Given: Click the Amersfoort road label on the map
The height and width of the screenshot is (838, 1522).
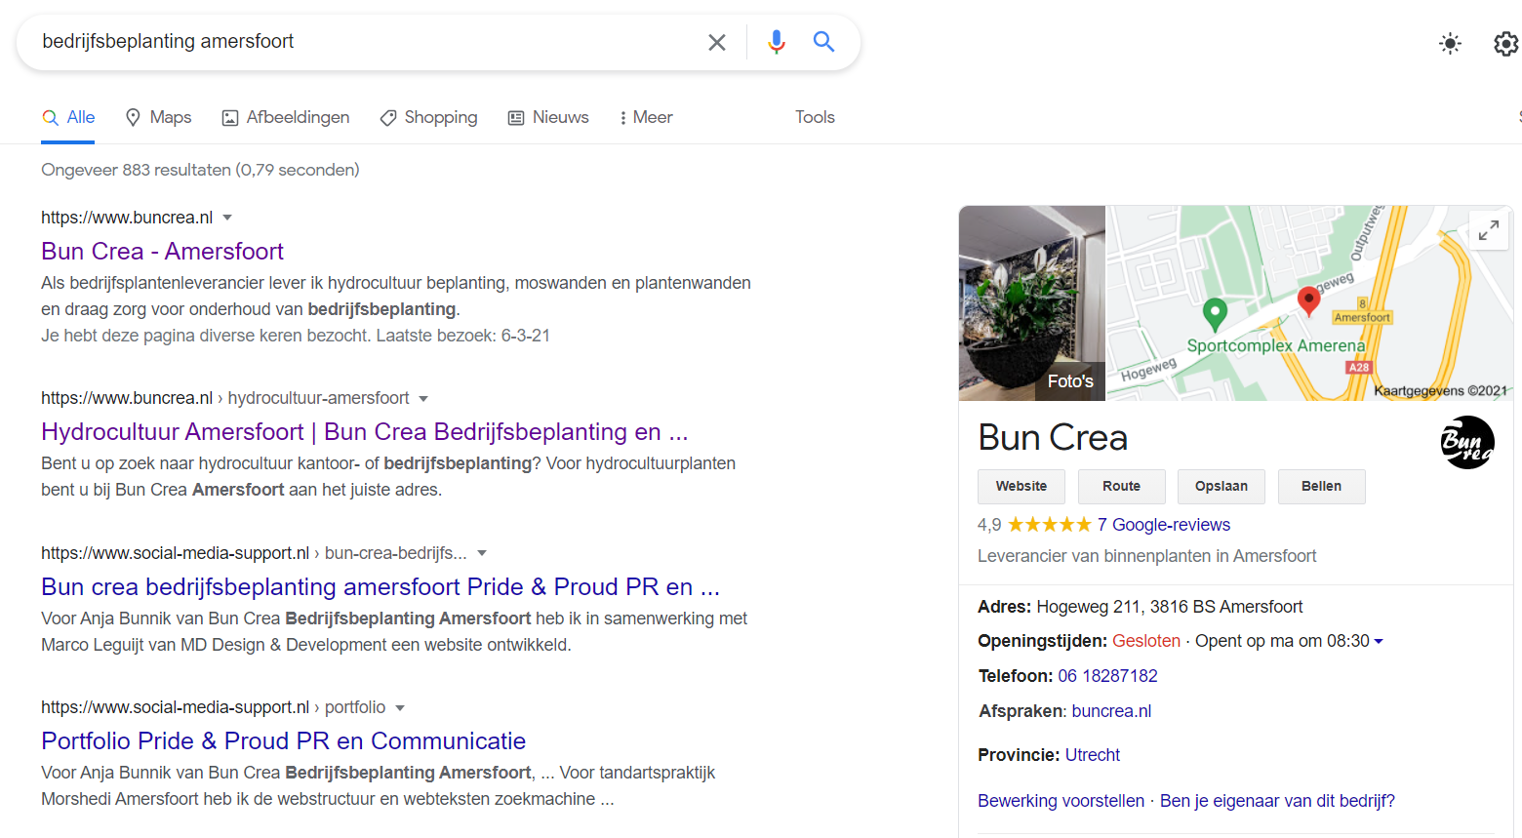Looking at the screenshot, I should pos(1362,317).
